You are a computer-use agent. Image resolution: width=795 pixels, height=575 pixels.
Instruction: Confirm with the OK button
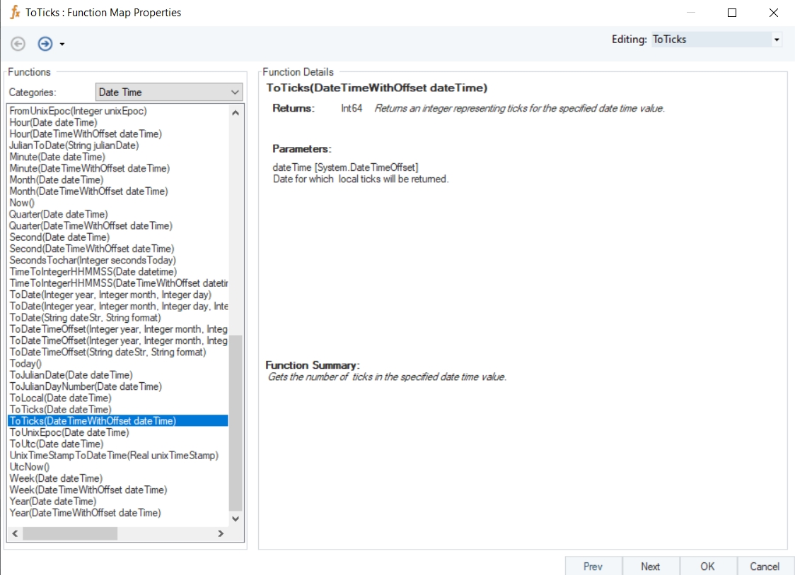[x=707, y=566]
